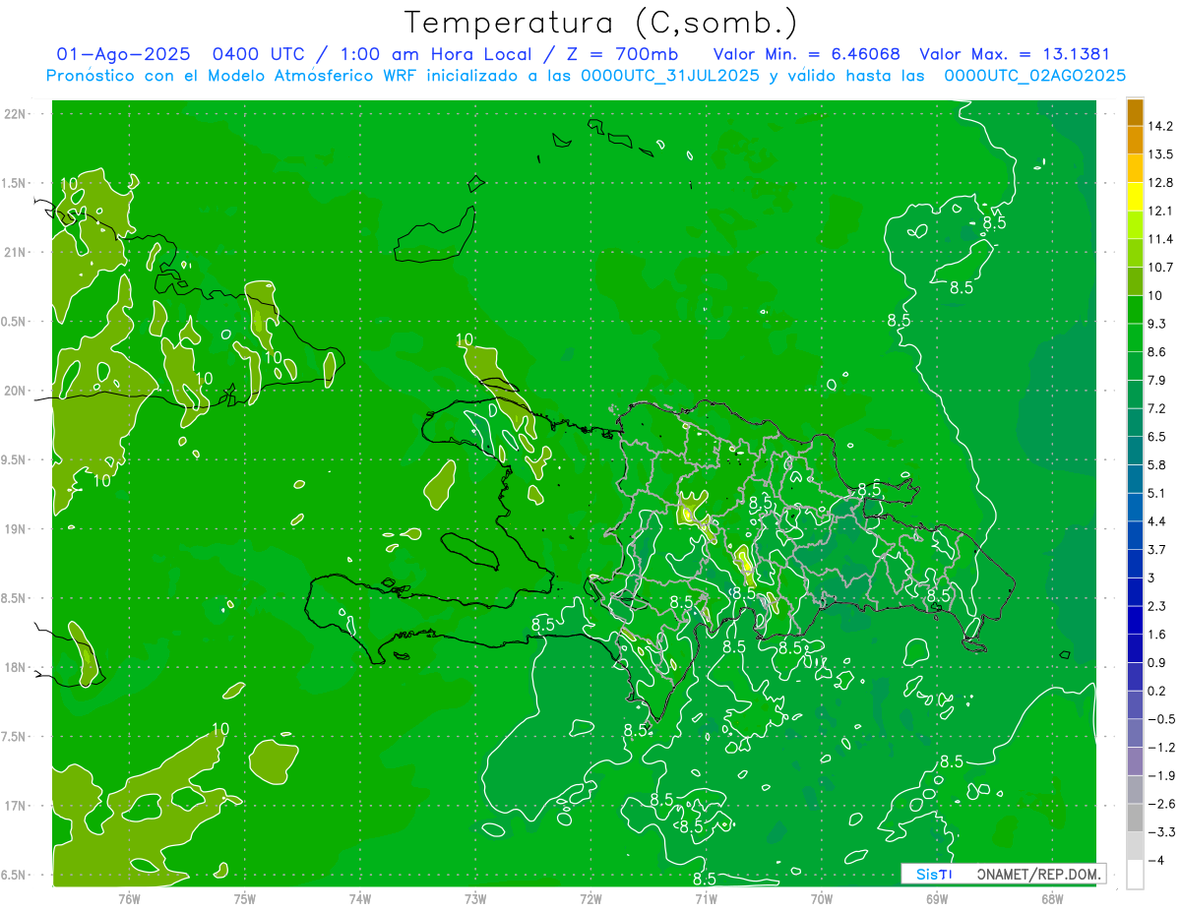Click the dark orange swatch above 14.2
Screen dimensions: 1181x912
coord(1135,112)
